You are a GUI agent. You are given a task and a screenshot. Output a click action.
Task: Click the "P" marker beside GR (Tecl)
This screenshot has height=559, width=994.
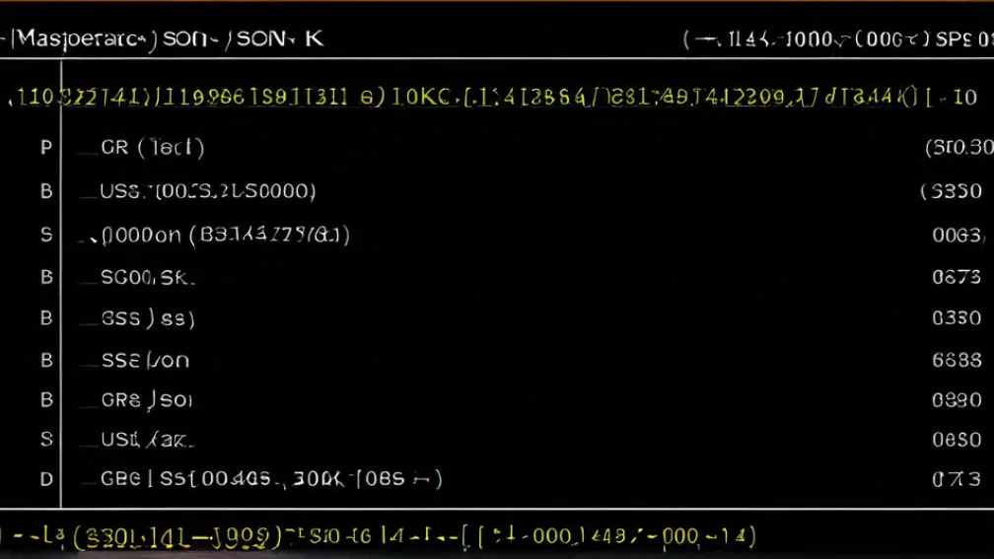(46, 148)
